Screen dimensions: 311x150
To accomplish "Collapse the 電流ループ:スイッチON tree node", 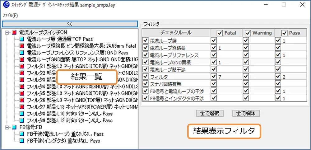I will [x=7, y=32].
